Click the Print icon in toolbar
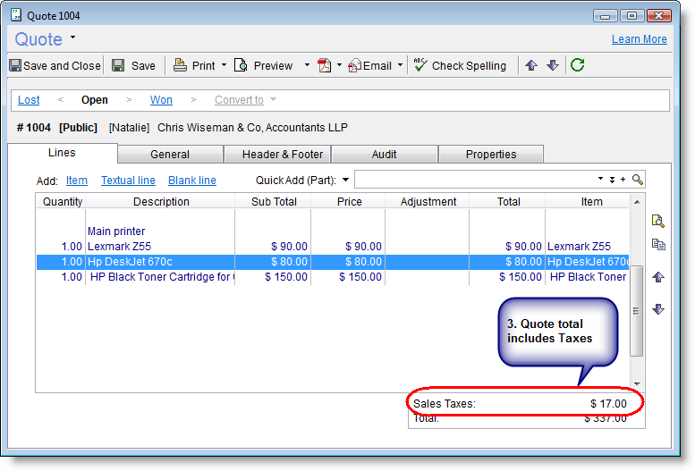This screenshot has height=471, width=695. (180, 65)
